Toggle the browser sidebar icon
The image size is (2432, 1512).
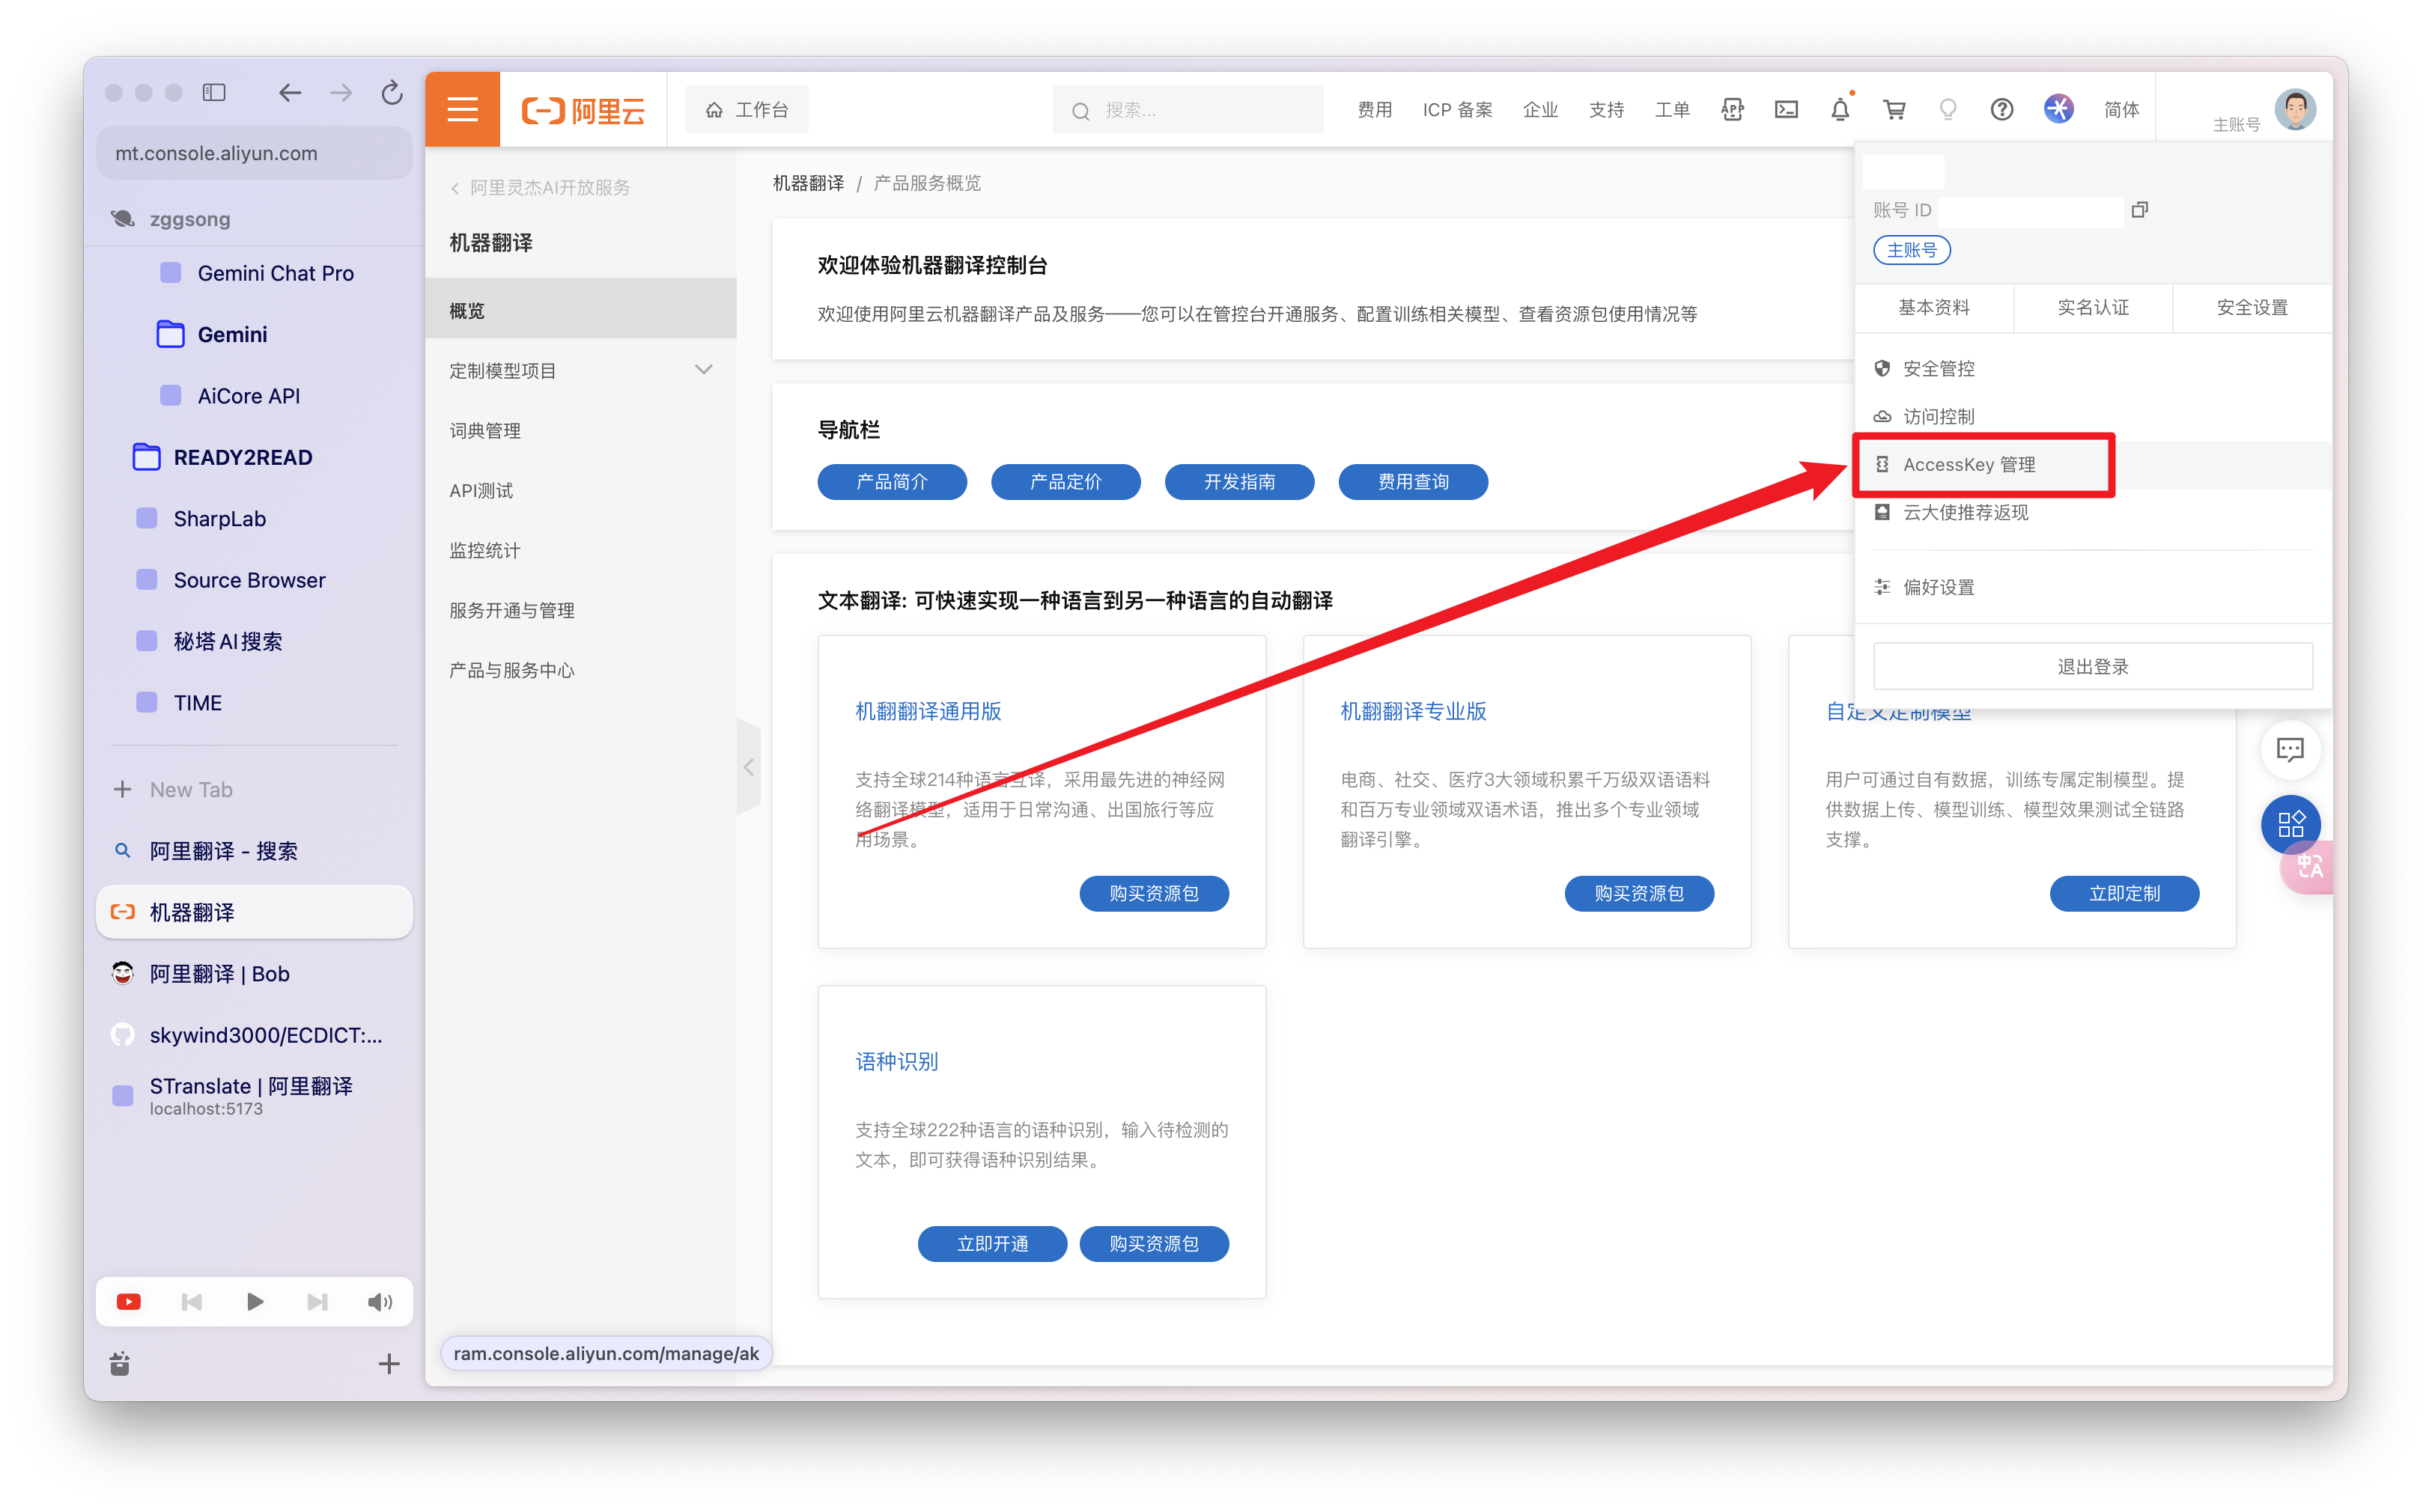(x=214, y=93)
